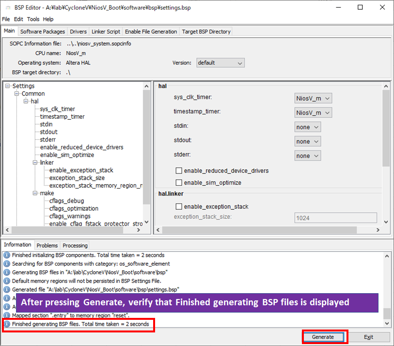
Task: Collapse the hal node in the settings tree
Action: coord(26,101)
